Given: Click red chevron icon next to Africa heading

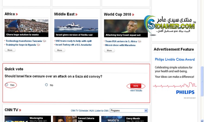Looking at the screenshot, I should pyautogui.click(x=17, y=14).
